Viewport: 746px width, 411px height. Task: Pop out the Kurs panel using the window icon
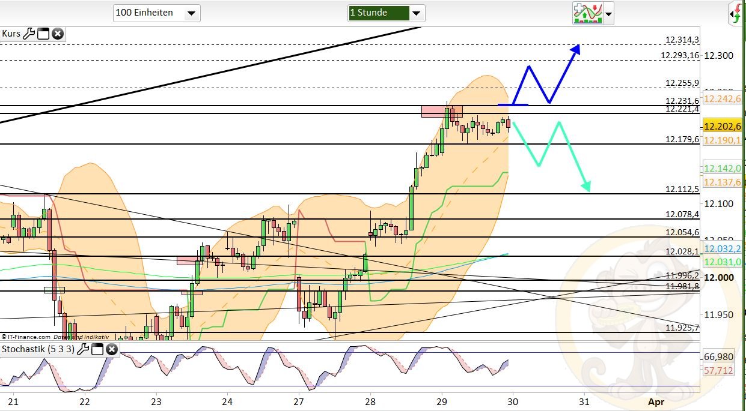(43, 34)
